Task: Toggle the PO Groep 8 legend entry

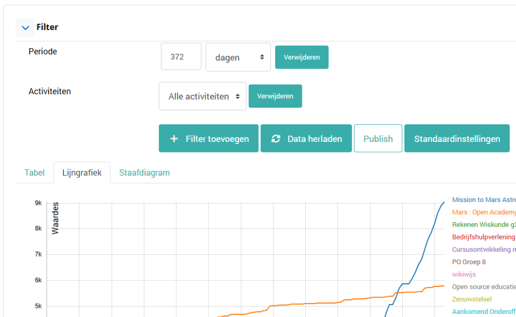Action: pos(469,262)
